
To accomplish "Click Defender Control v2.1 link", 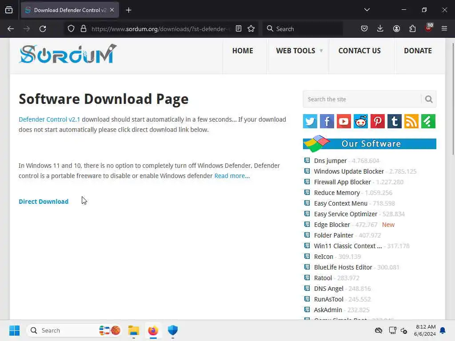I will coord(49,119).
